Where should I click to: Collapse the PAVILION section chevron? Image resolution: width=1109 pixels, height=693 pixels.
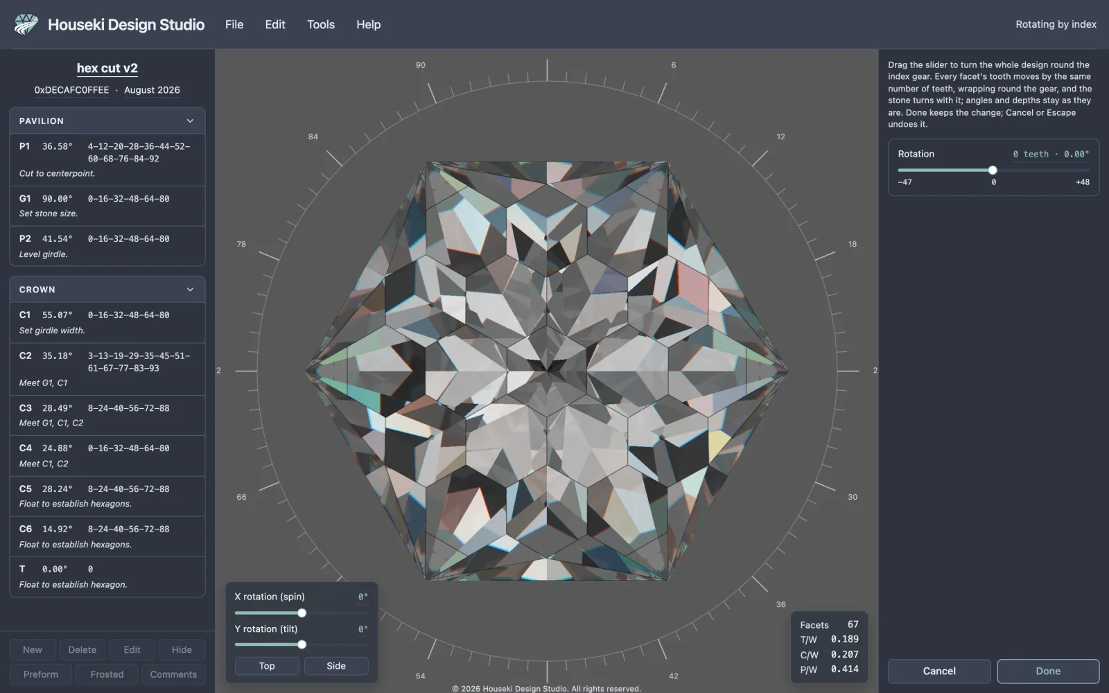point(190,121)
